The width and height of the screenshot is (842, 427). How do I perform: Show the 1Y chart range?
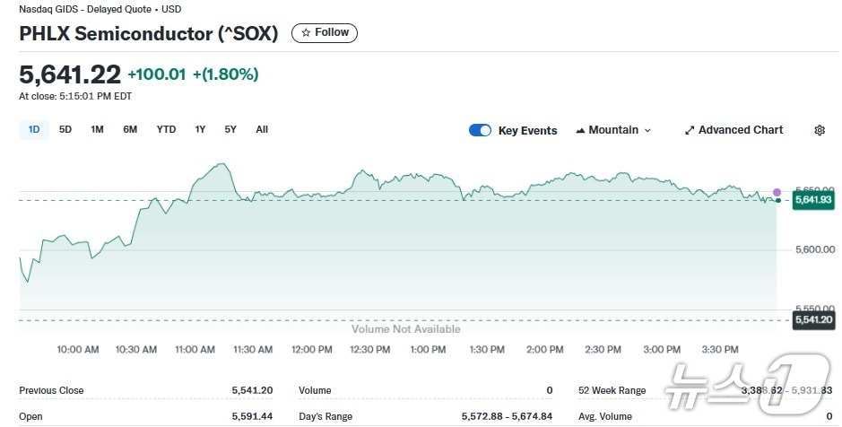tap(200, 129)
